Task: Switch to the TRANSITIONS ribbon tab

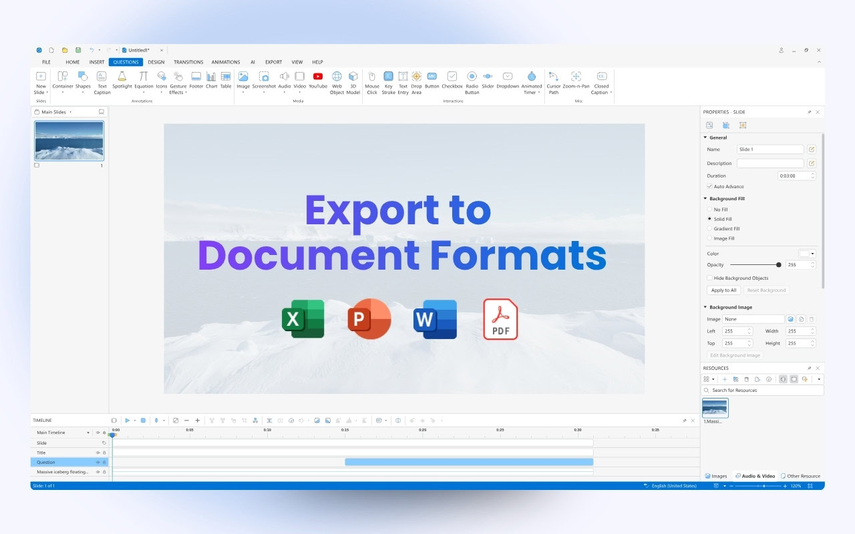Action: tap(188, 61)
